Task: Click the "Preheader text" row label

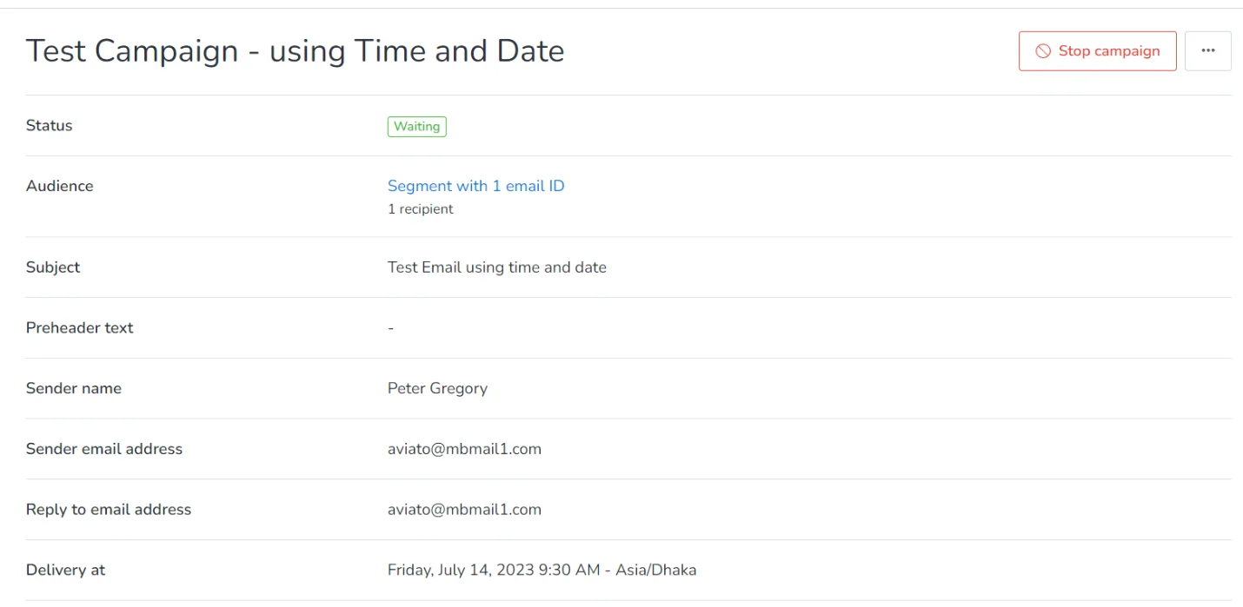Action: 80,328
